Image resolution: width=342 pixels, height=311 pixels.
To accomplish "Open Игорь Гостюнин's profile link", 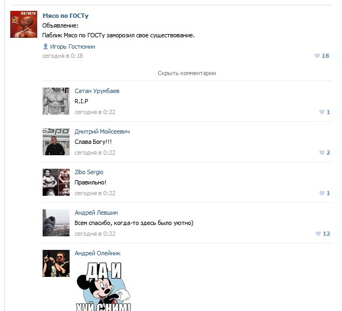I will pos(73,47).
